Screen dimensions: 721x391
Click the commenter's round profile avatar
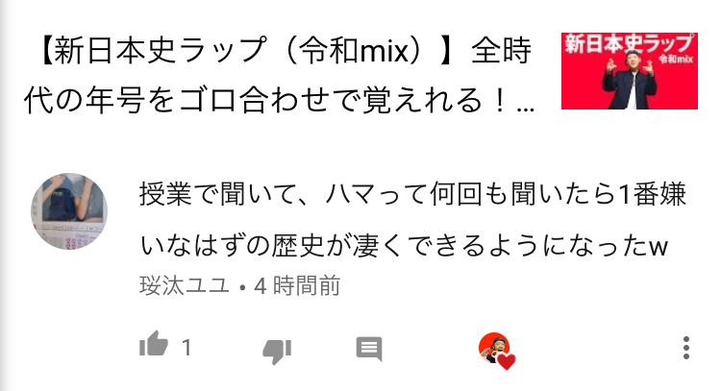coord(69,211)
